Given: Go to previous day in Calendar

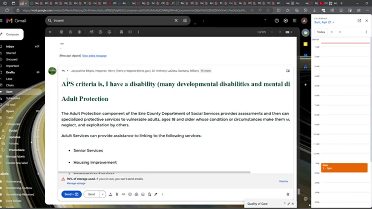Looking at the screenshot, I should pyautogui.click(x=332, y=32).
